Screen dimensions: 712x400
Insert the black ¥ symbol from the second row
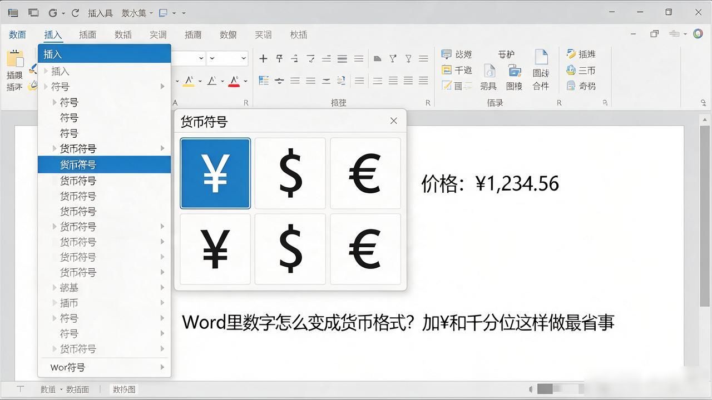(x=215, y=249)
